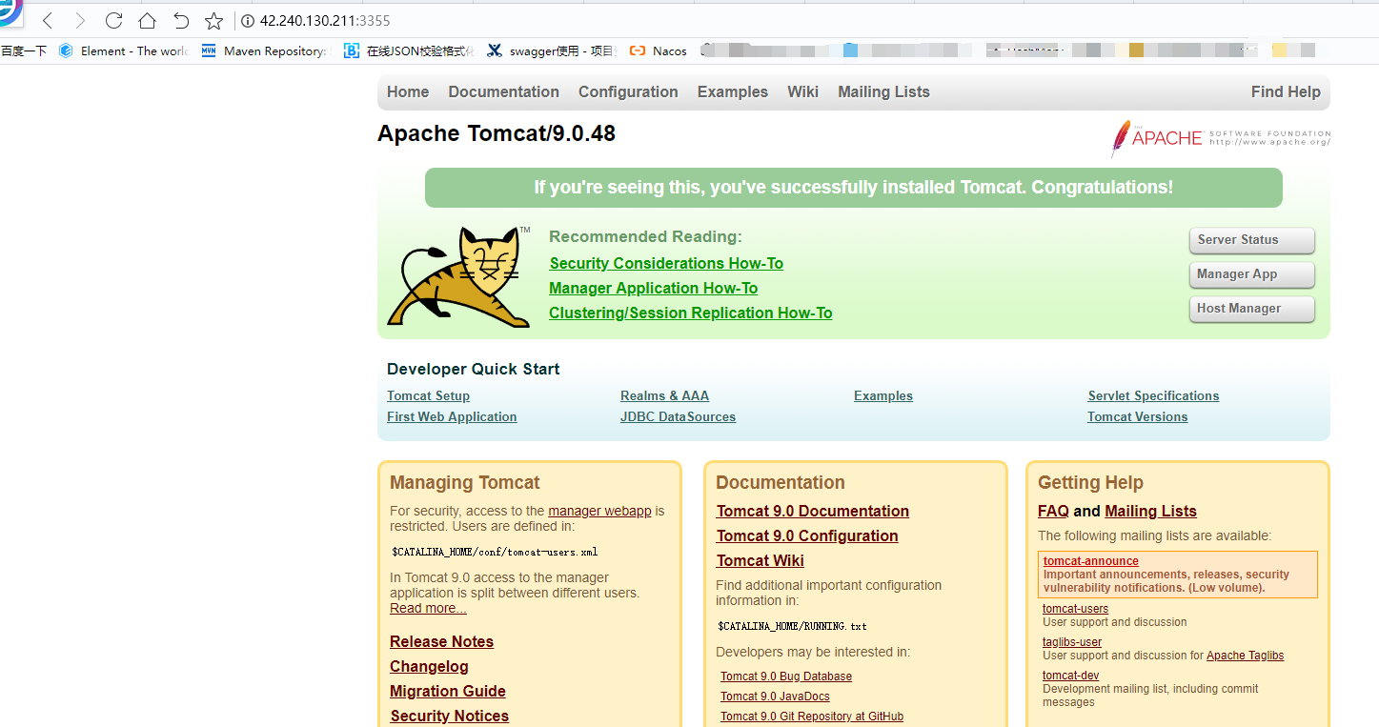Viewport: 1379px width, 727px height.
Task: Open Security Considerations How-To link
Action: [666, 264]
